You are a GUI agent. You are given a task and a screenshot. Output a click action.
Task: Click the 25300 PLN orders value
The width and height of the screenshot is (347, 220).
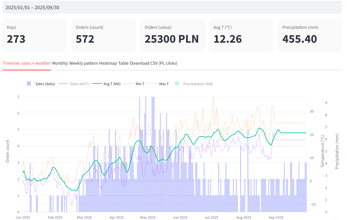172,39
